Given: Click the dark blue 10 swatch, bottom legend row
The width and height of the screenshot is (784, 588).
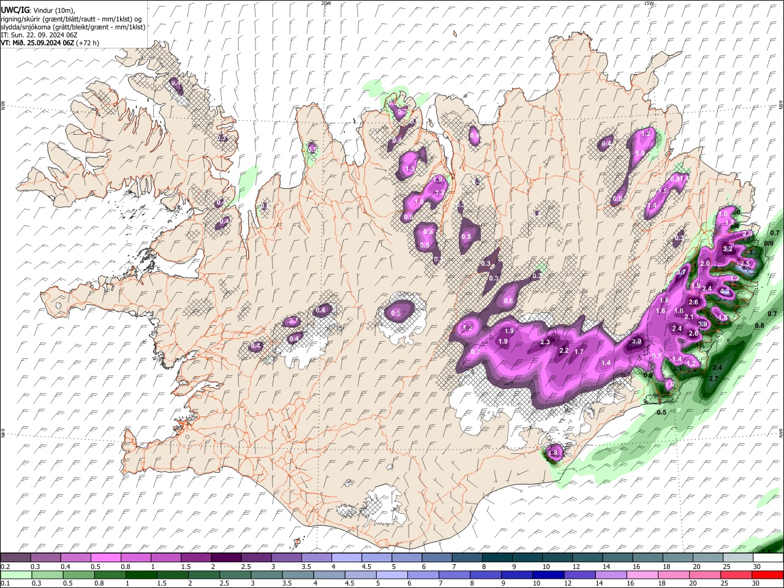Looking at the screenshot, I should [548, 575].
